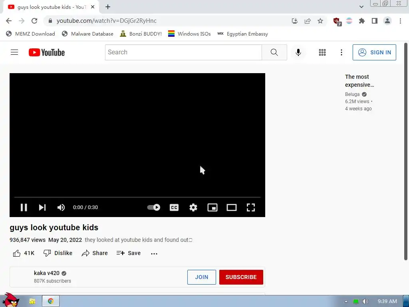Click the address bar URL
This screenshot has width=409, height=307.
click(106, 21)
